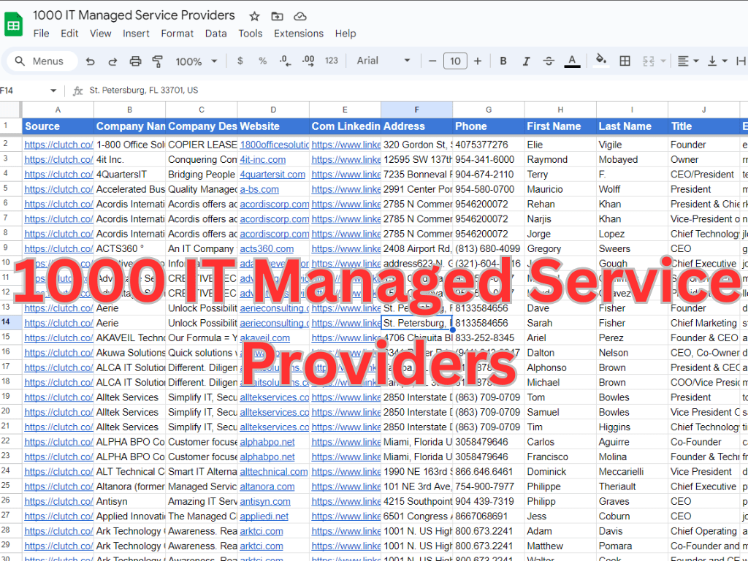Click the font size input field
Screen dimensions: 748x561
coord(455,61)
